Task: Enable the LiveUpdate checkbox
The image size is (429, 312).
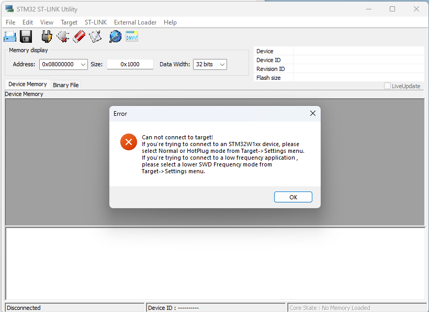Action: point(387,86)
